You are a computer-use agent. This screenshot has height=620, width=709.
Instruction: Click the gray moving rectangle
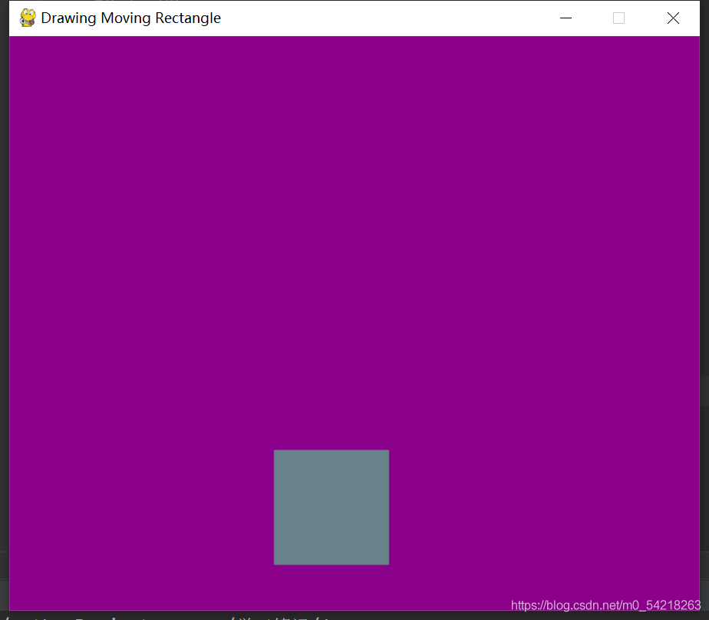331,507
